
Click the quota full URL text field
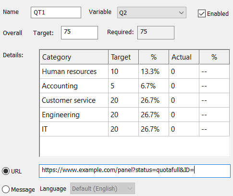(135, 171)
